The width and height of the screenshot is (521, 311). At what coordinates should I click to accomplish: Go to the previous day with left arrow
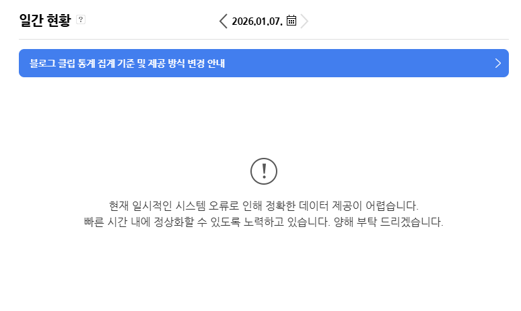(x=223, y=21)
